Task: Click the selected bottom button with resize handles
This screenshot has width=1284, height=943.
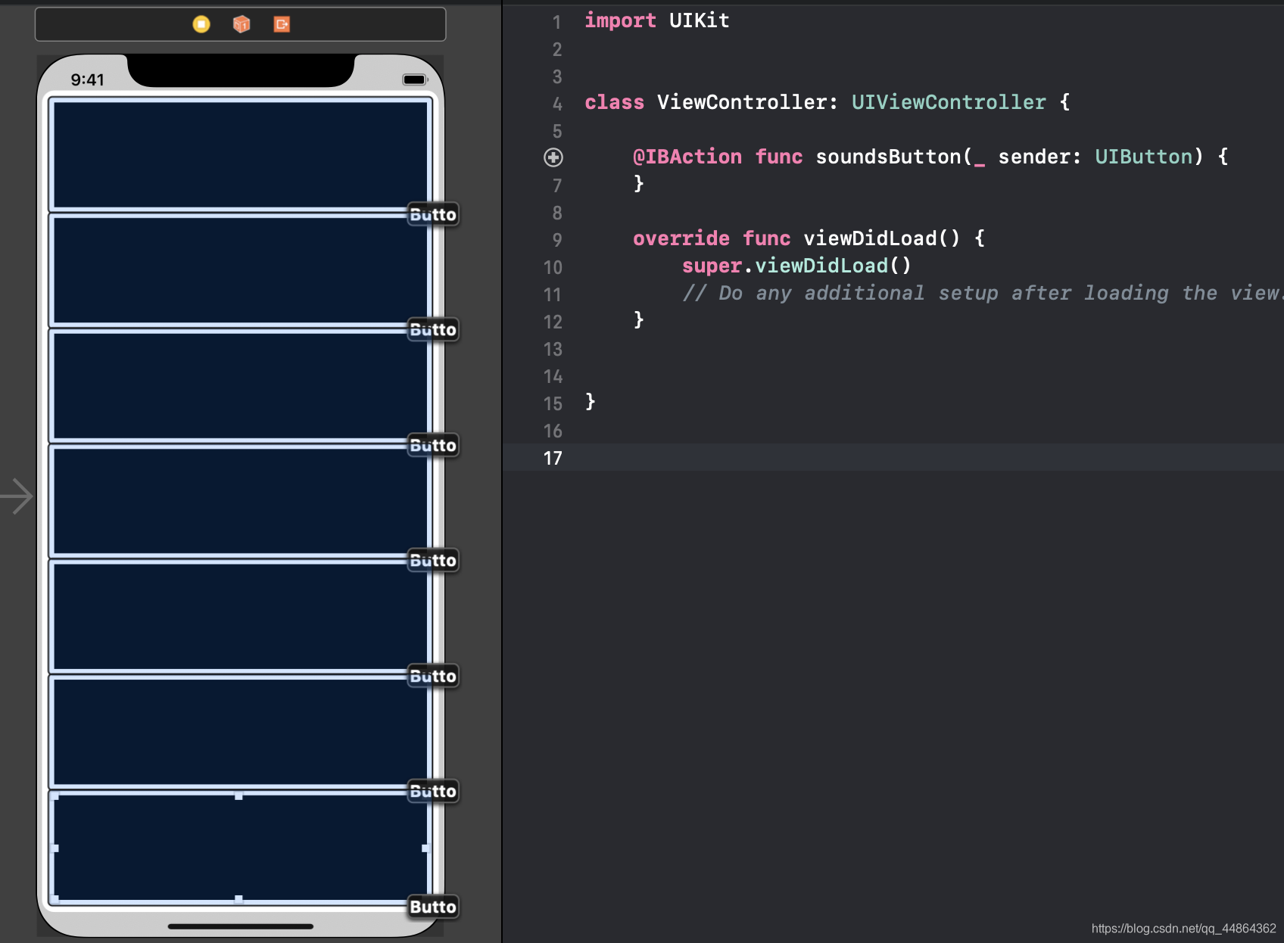Action: pos(241,847)
